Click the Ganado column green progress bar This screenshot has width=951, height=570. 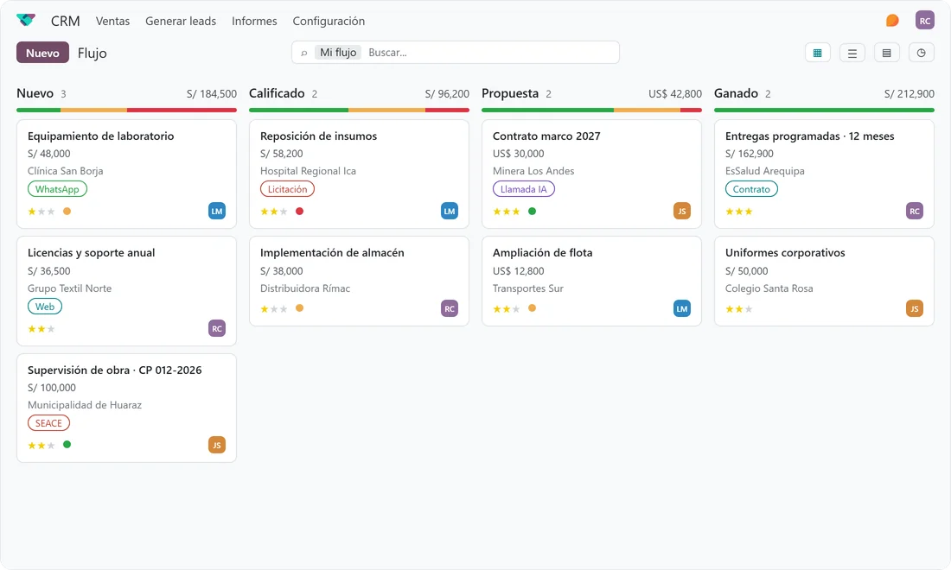(x=824, y=111)
